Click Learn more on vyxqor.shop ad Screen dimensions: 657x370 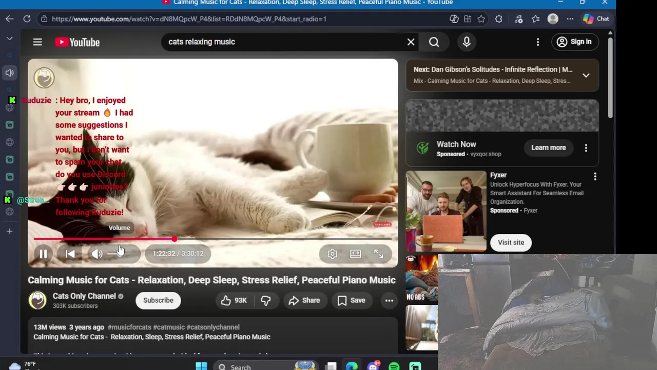(548, 148)
